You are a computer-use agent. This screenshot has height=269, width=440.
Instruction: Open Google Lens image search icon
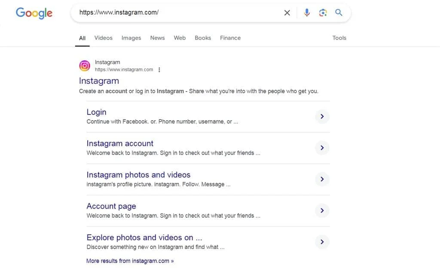323,12
